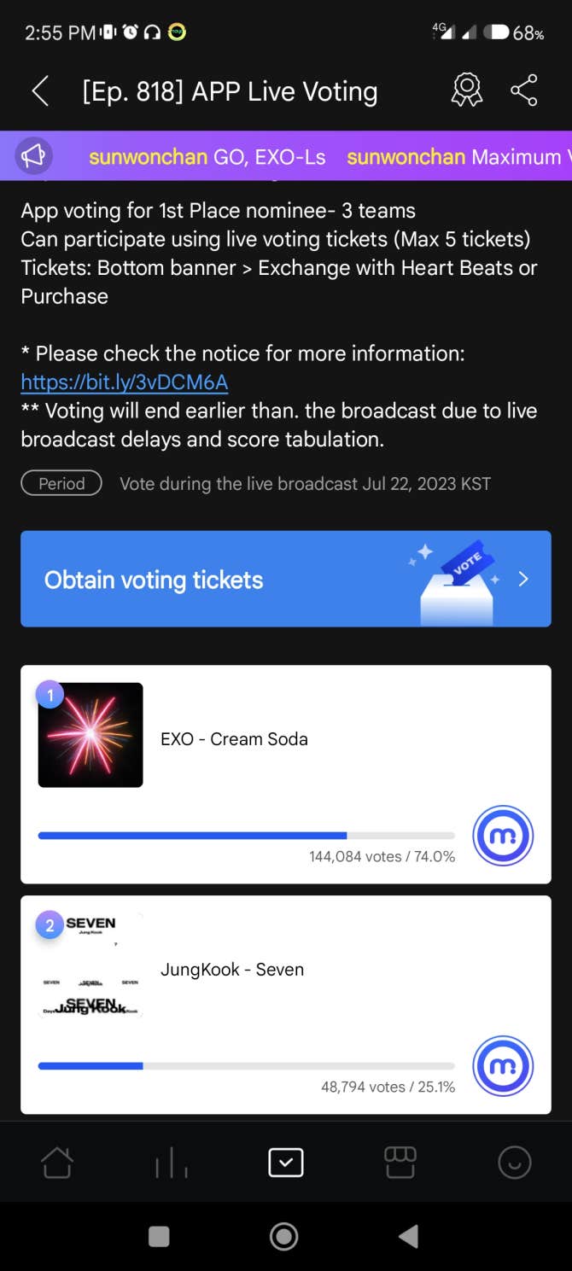Tap the m vote icon for EXO - Cream Soda

pos(502,836)
